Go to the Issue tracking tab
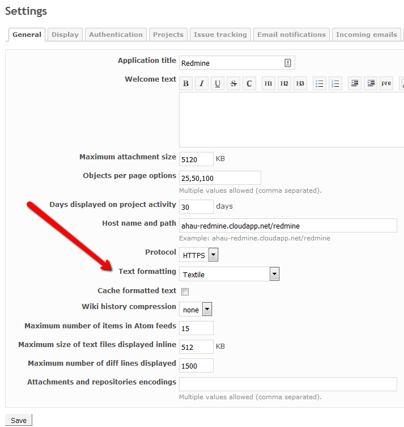Screen dimensions: 404x427 [220, 35]
